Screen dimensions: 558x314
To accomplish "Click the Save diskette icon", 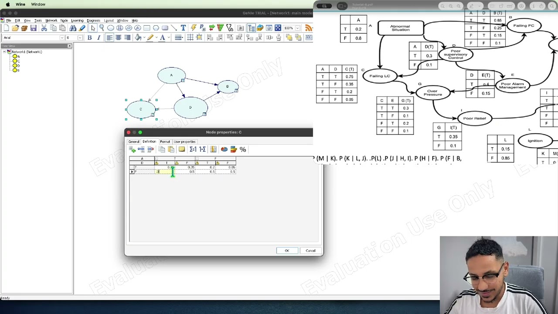I will (33, 28).
